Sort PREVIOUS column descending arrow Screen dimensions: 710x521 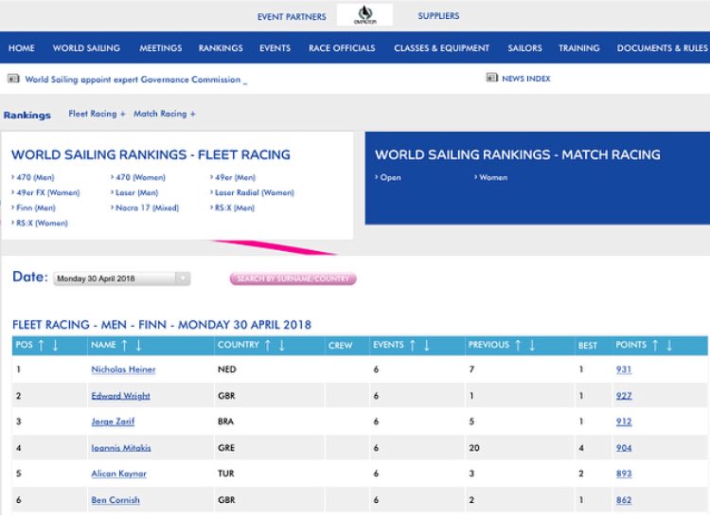tap(532, 345)
